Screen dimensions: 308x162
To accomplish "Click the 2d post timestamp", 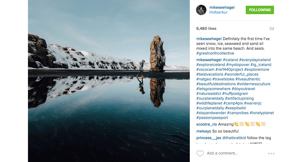I will tap(272, 29).
